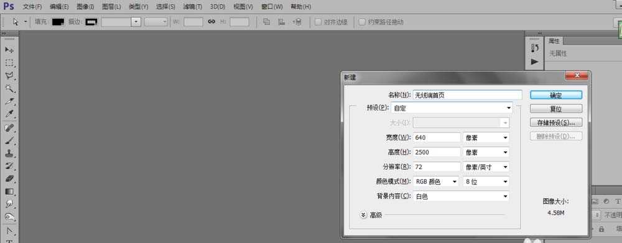Open the color mode dropdown RGB 颜色
This screenshot has width=622, height=243.
[436, 181]
